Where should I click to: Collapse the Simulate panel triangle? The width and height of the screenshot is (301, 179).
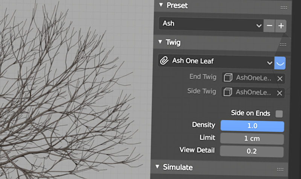tap(157, 167)
